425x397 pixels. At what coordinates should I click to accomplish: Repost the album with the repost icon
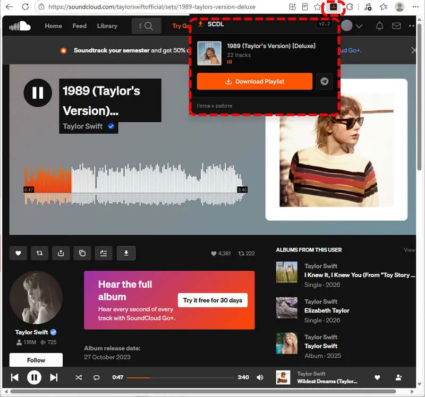pyautogui.click(x=39, y=253)
